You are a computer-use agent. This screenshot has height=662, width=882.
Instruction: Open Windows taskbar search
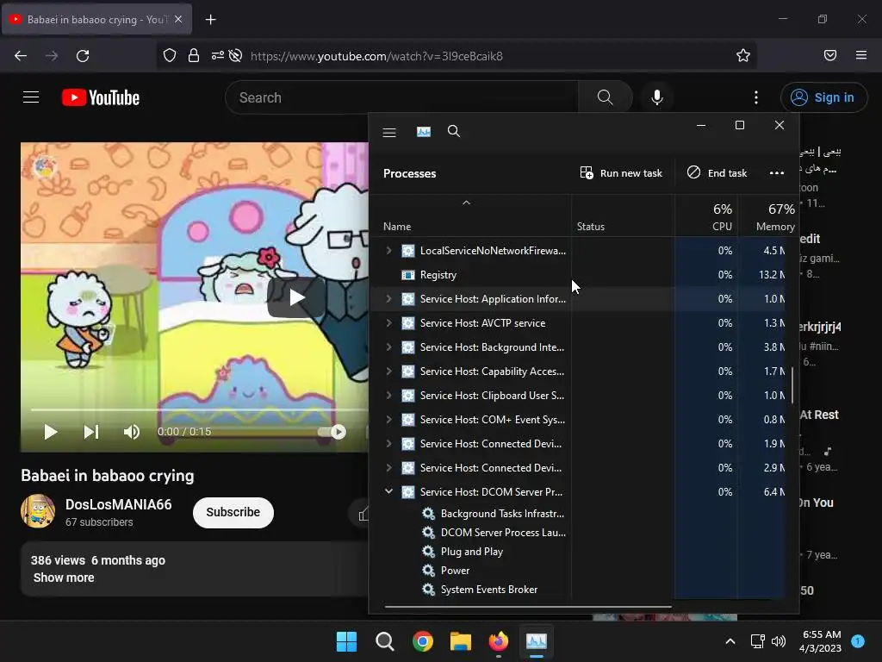pos(385,641)
